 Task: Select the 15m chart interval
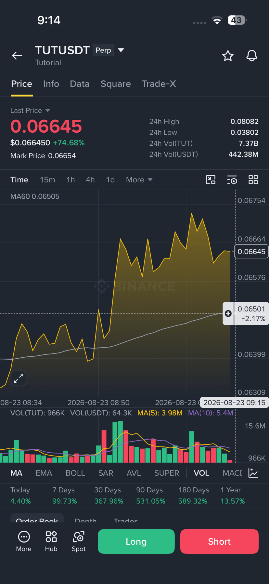[x=47, y=180]
